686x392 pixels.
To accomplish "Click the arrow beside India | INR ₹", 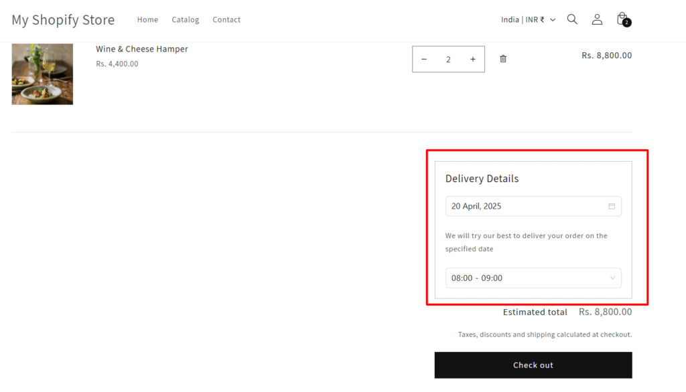I will pos(553,20).
